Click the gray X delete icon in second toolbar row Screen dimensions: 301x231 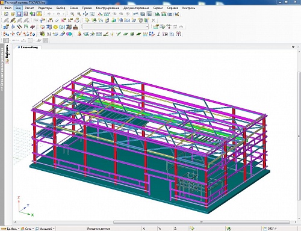[153, 20]
